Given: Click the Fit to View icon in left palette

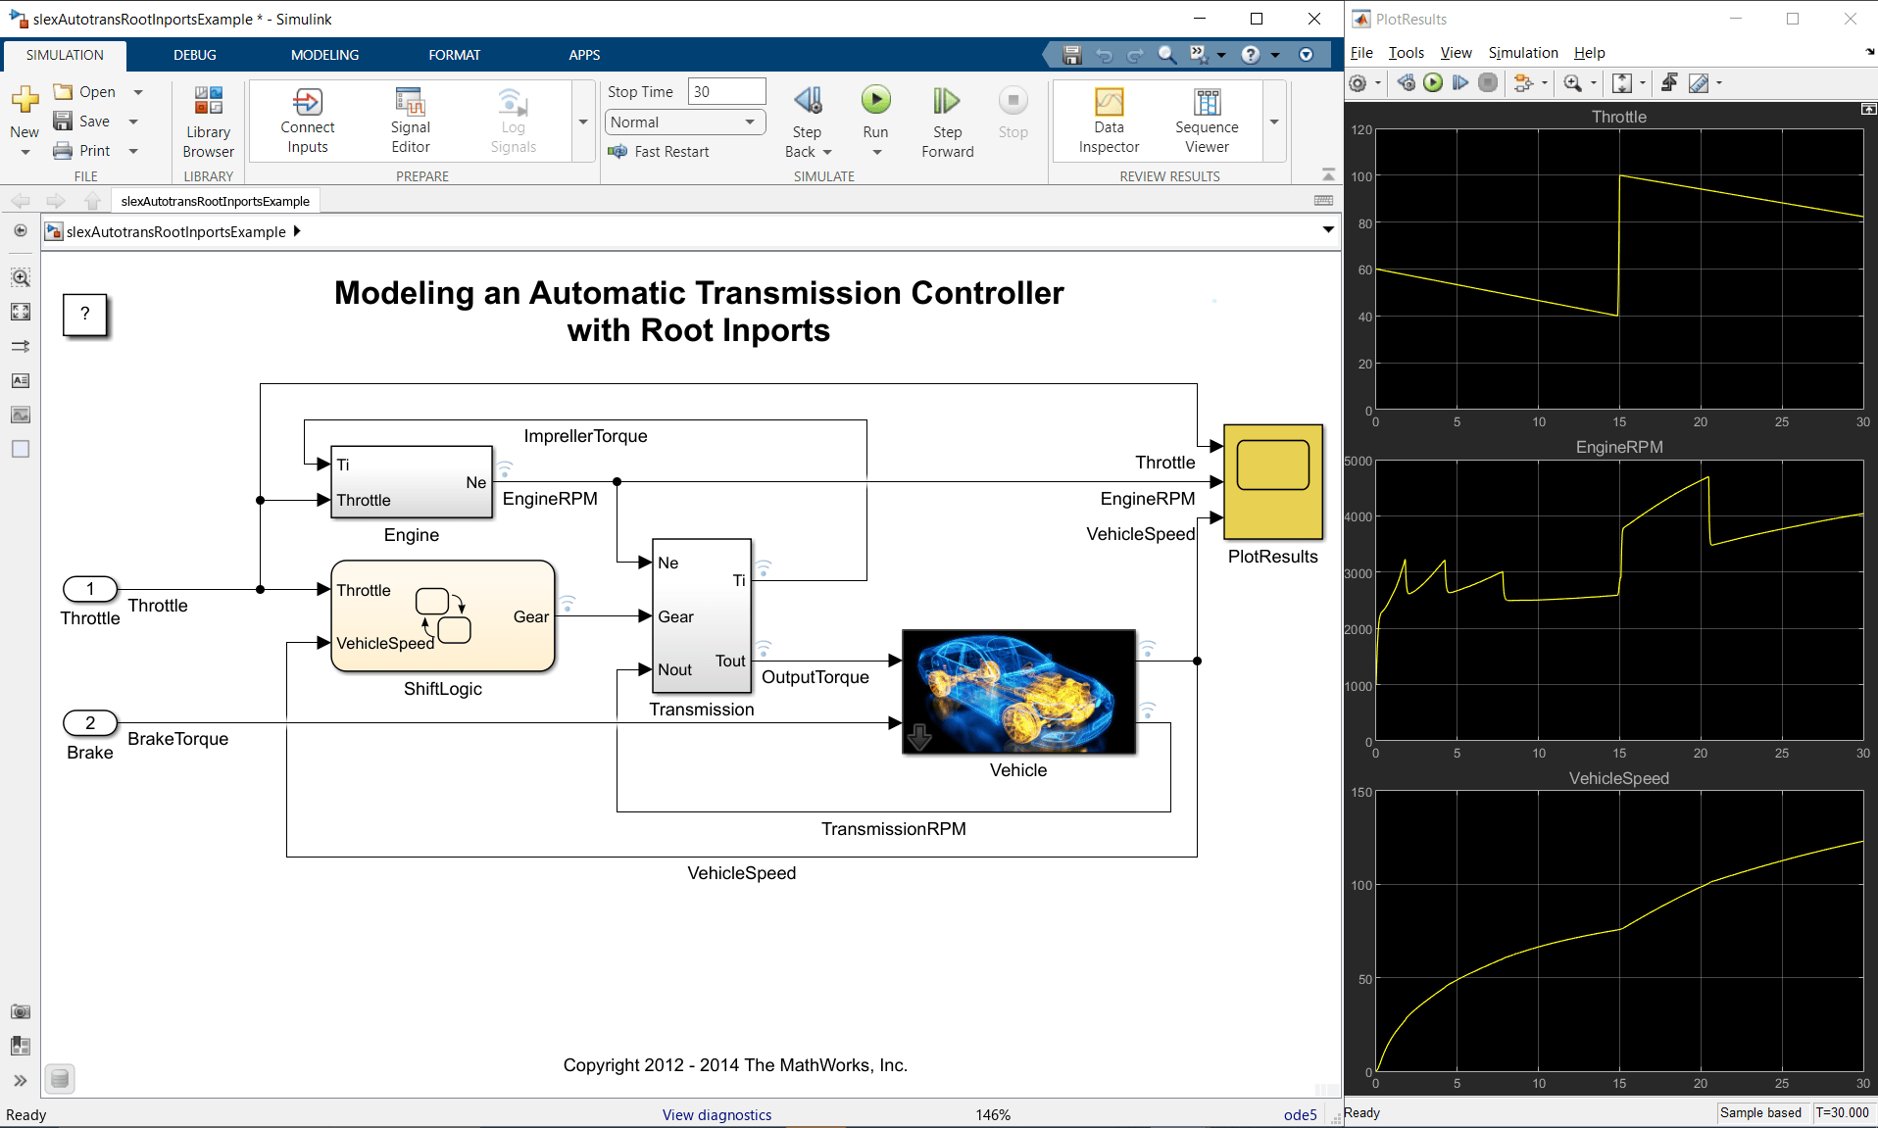Looking at the screenshot, I should pos(21,312).
